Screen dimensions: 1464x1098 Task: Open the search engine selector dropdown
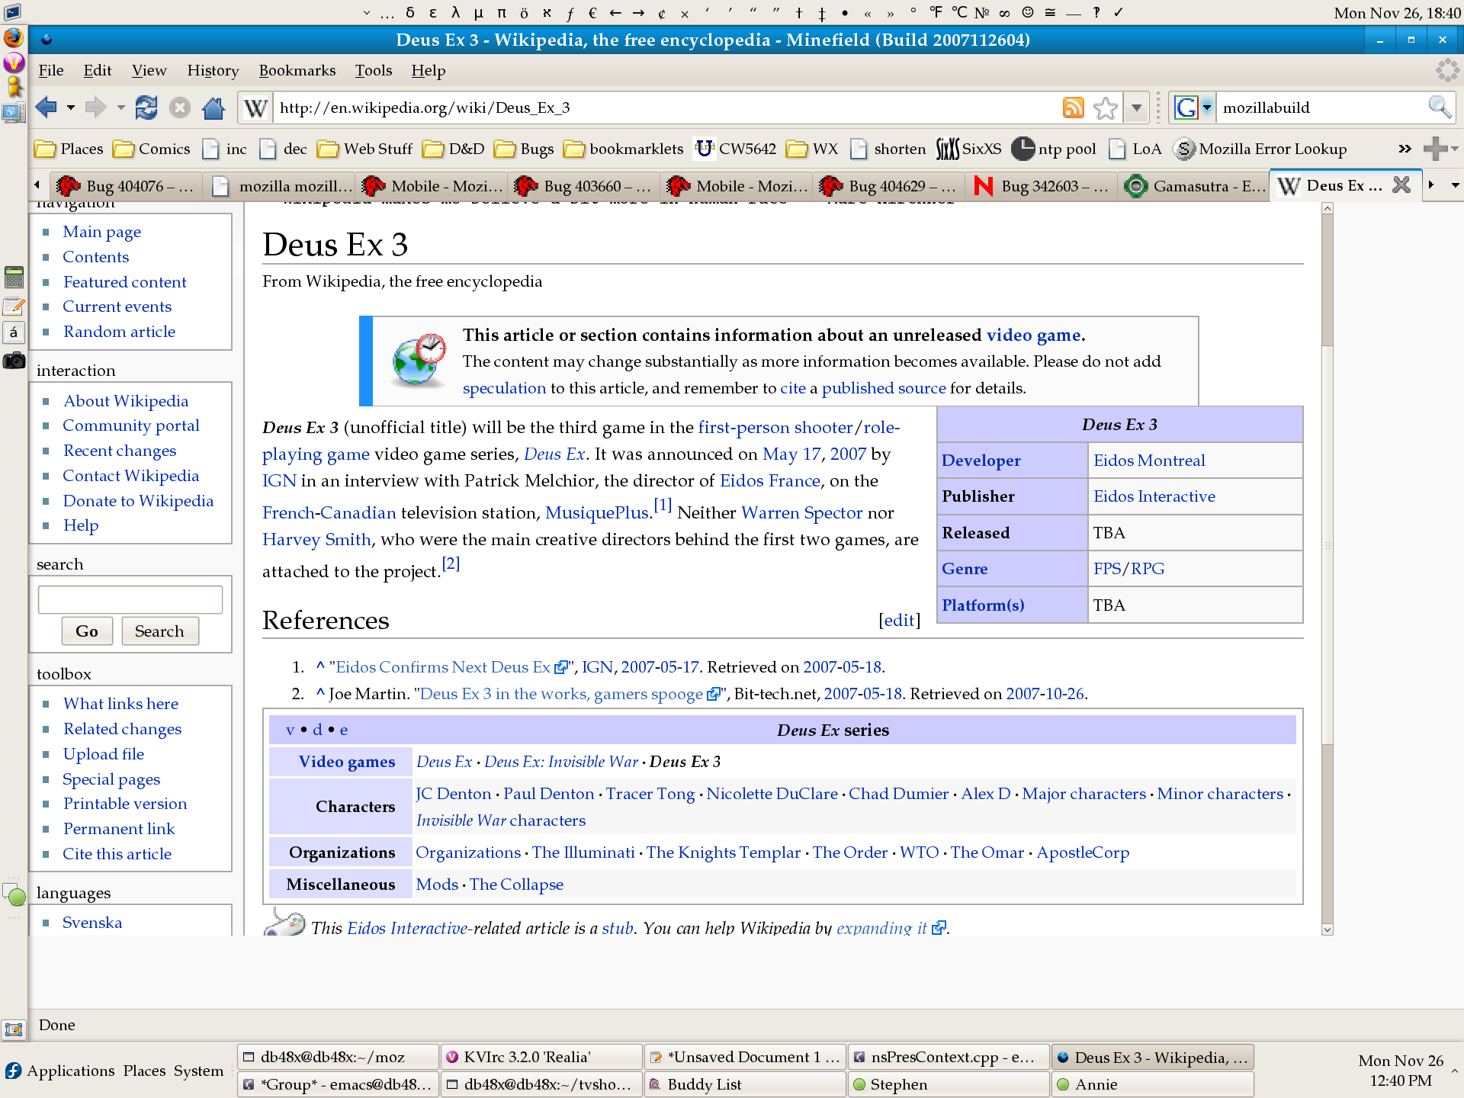coord(1207,108)
